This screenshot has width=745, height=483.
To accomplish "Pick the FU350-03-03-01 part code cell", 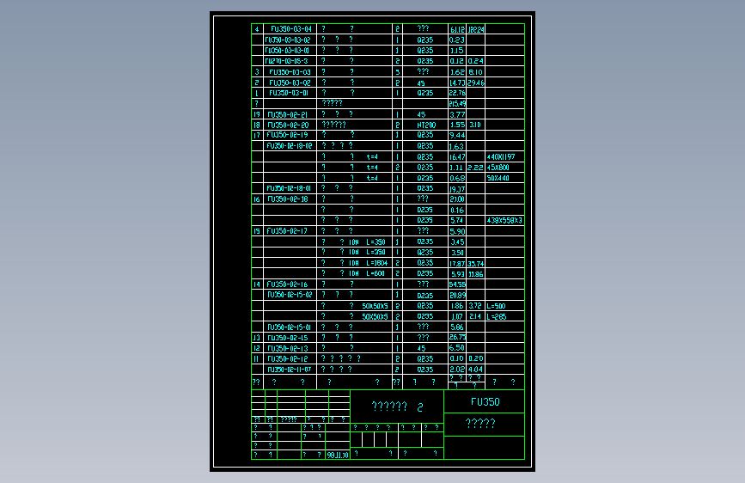I will click(x=287, y=51).
